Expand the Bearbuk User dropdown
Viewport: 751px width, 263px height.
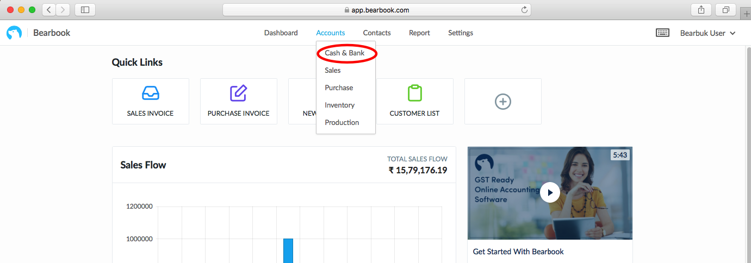coord(708,33)
